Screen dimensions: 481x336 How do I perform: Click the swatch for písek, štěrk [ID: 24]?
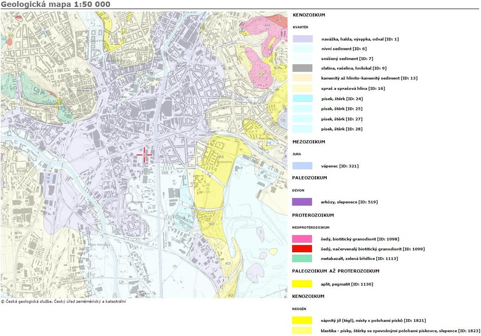pos(302,99)
